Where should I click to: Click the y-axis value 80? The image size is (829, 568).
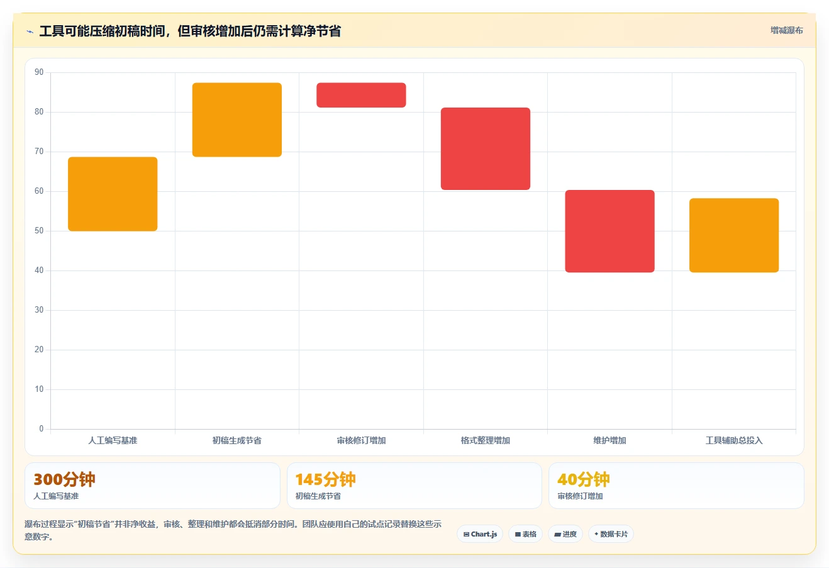(39, 112)
